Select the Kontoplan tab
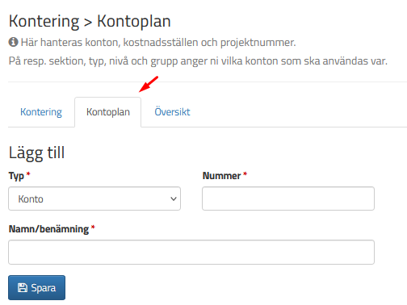The image size is (407, 305). tap(108, 112)
